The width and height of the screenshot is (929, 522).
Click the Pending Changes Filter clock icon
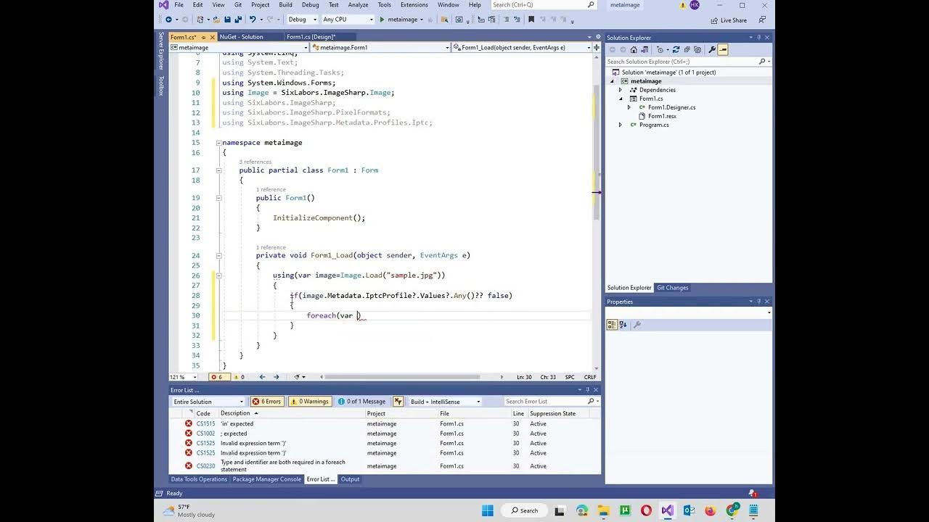click(x=661, y=50)
